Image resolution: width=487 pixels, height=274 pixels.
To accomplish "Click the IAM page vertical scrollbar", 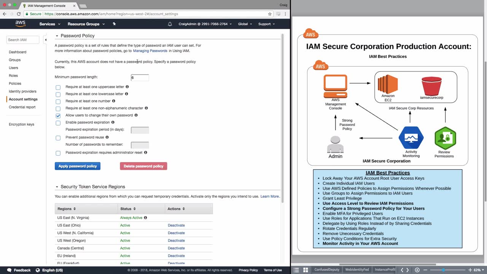I will tap(282, 118).
